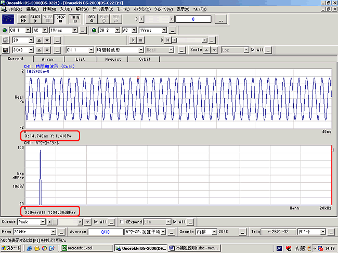Click the STOP measurement button
This screenshot has width=338, height=253.
tap(60, 19)
